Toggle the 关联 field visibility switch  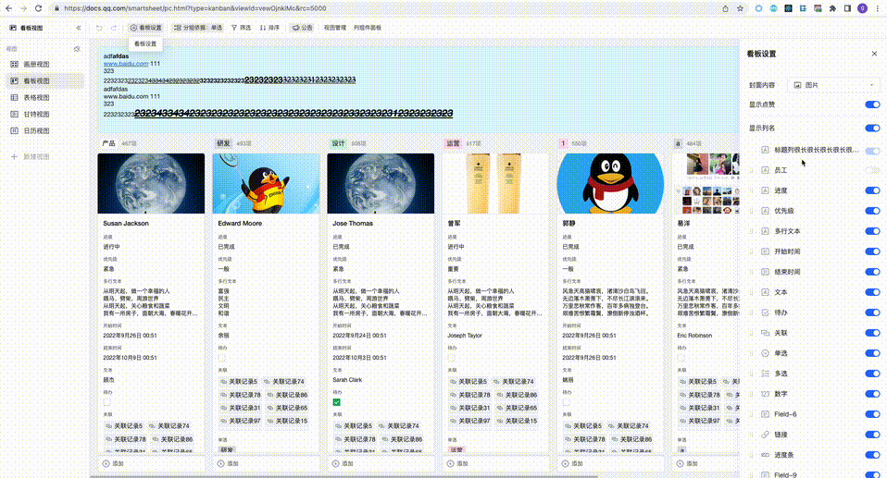872,333
